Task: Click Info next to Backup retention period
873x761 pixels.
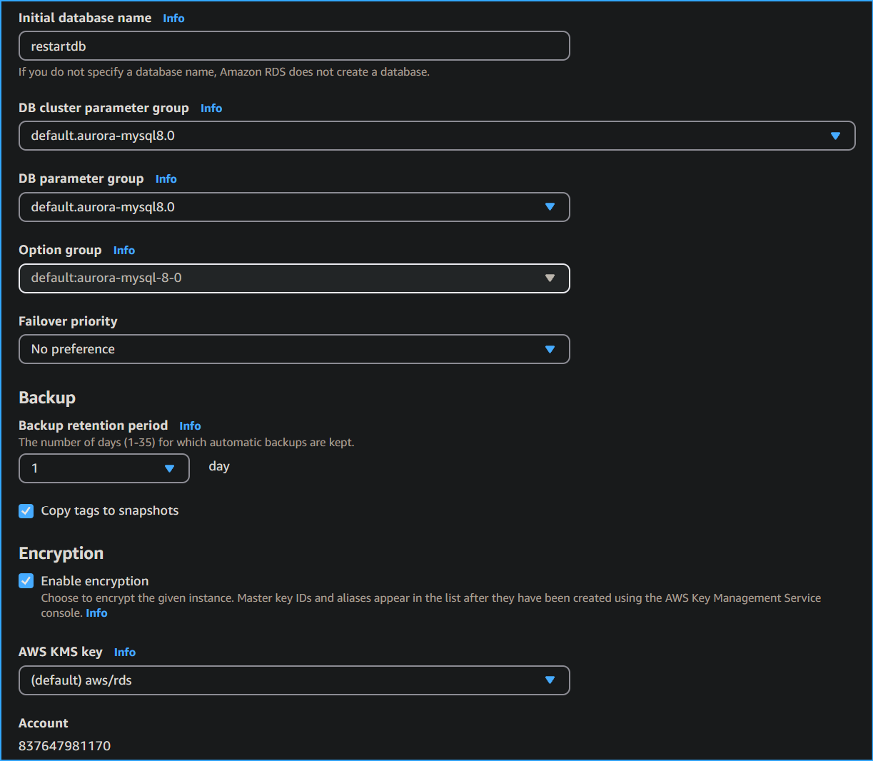Action: (190, 425)
